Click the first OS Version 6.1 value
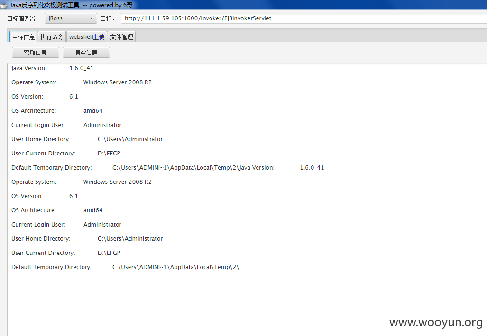487x336 pixels. coord(74,97)
